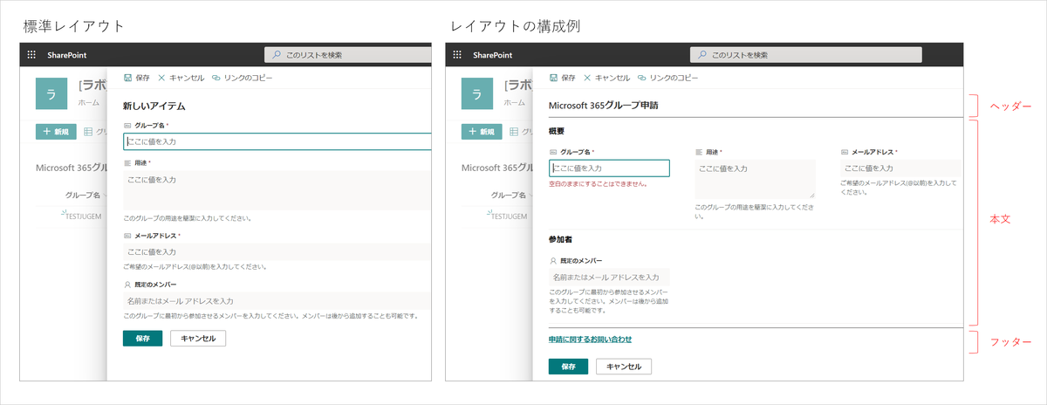The image size is (1047, 405).
Task: Click the X キャンセル command in レイアウトの構成例 form
Action: [x=606, y=78]
